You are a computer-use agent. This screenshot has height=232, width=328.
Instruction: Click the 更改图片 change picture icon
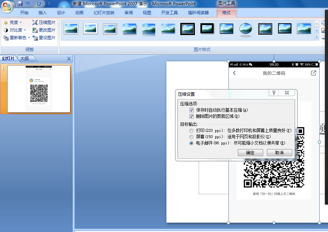click(35, 30)
